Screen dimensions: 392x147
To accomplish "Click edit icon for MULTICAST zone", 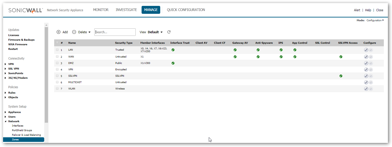I will (366, 82).
